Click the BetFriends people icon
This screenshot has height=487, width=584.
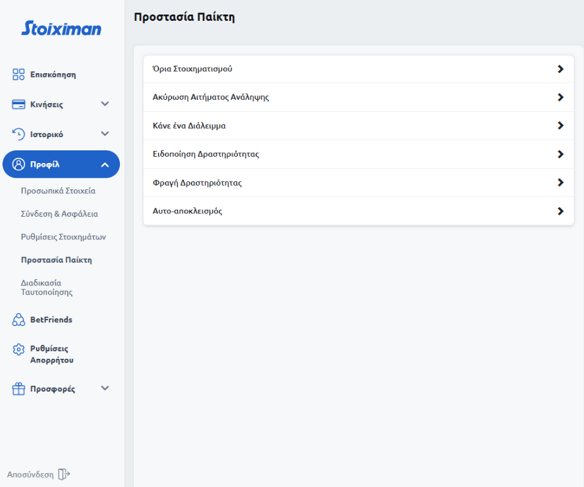click(x=18, y=320)
